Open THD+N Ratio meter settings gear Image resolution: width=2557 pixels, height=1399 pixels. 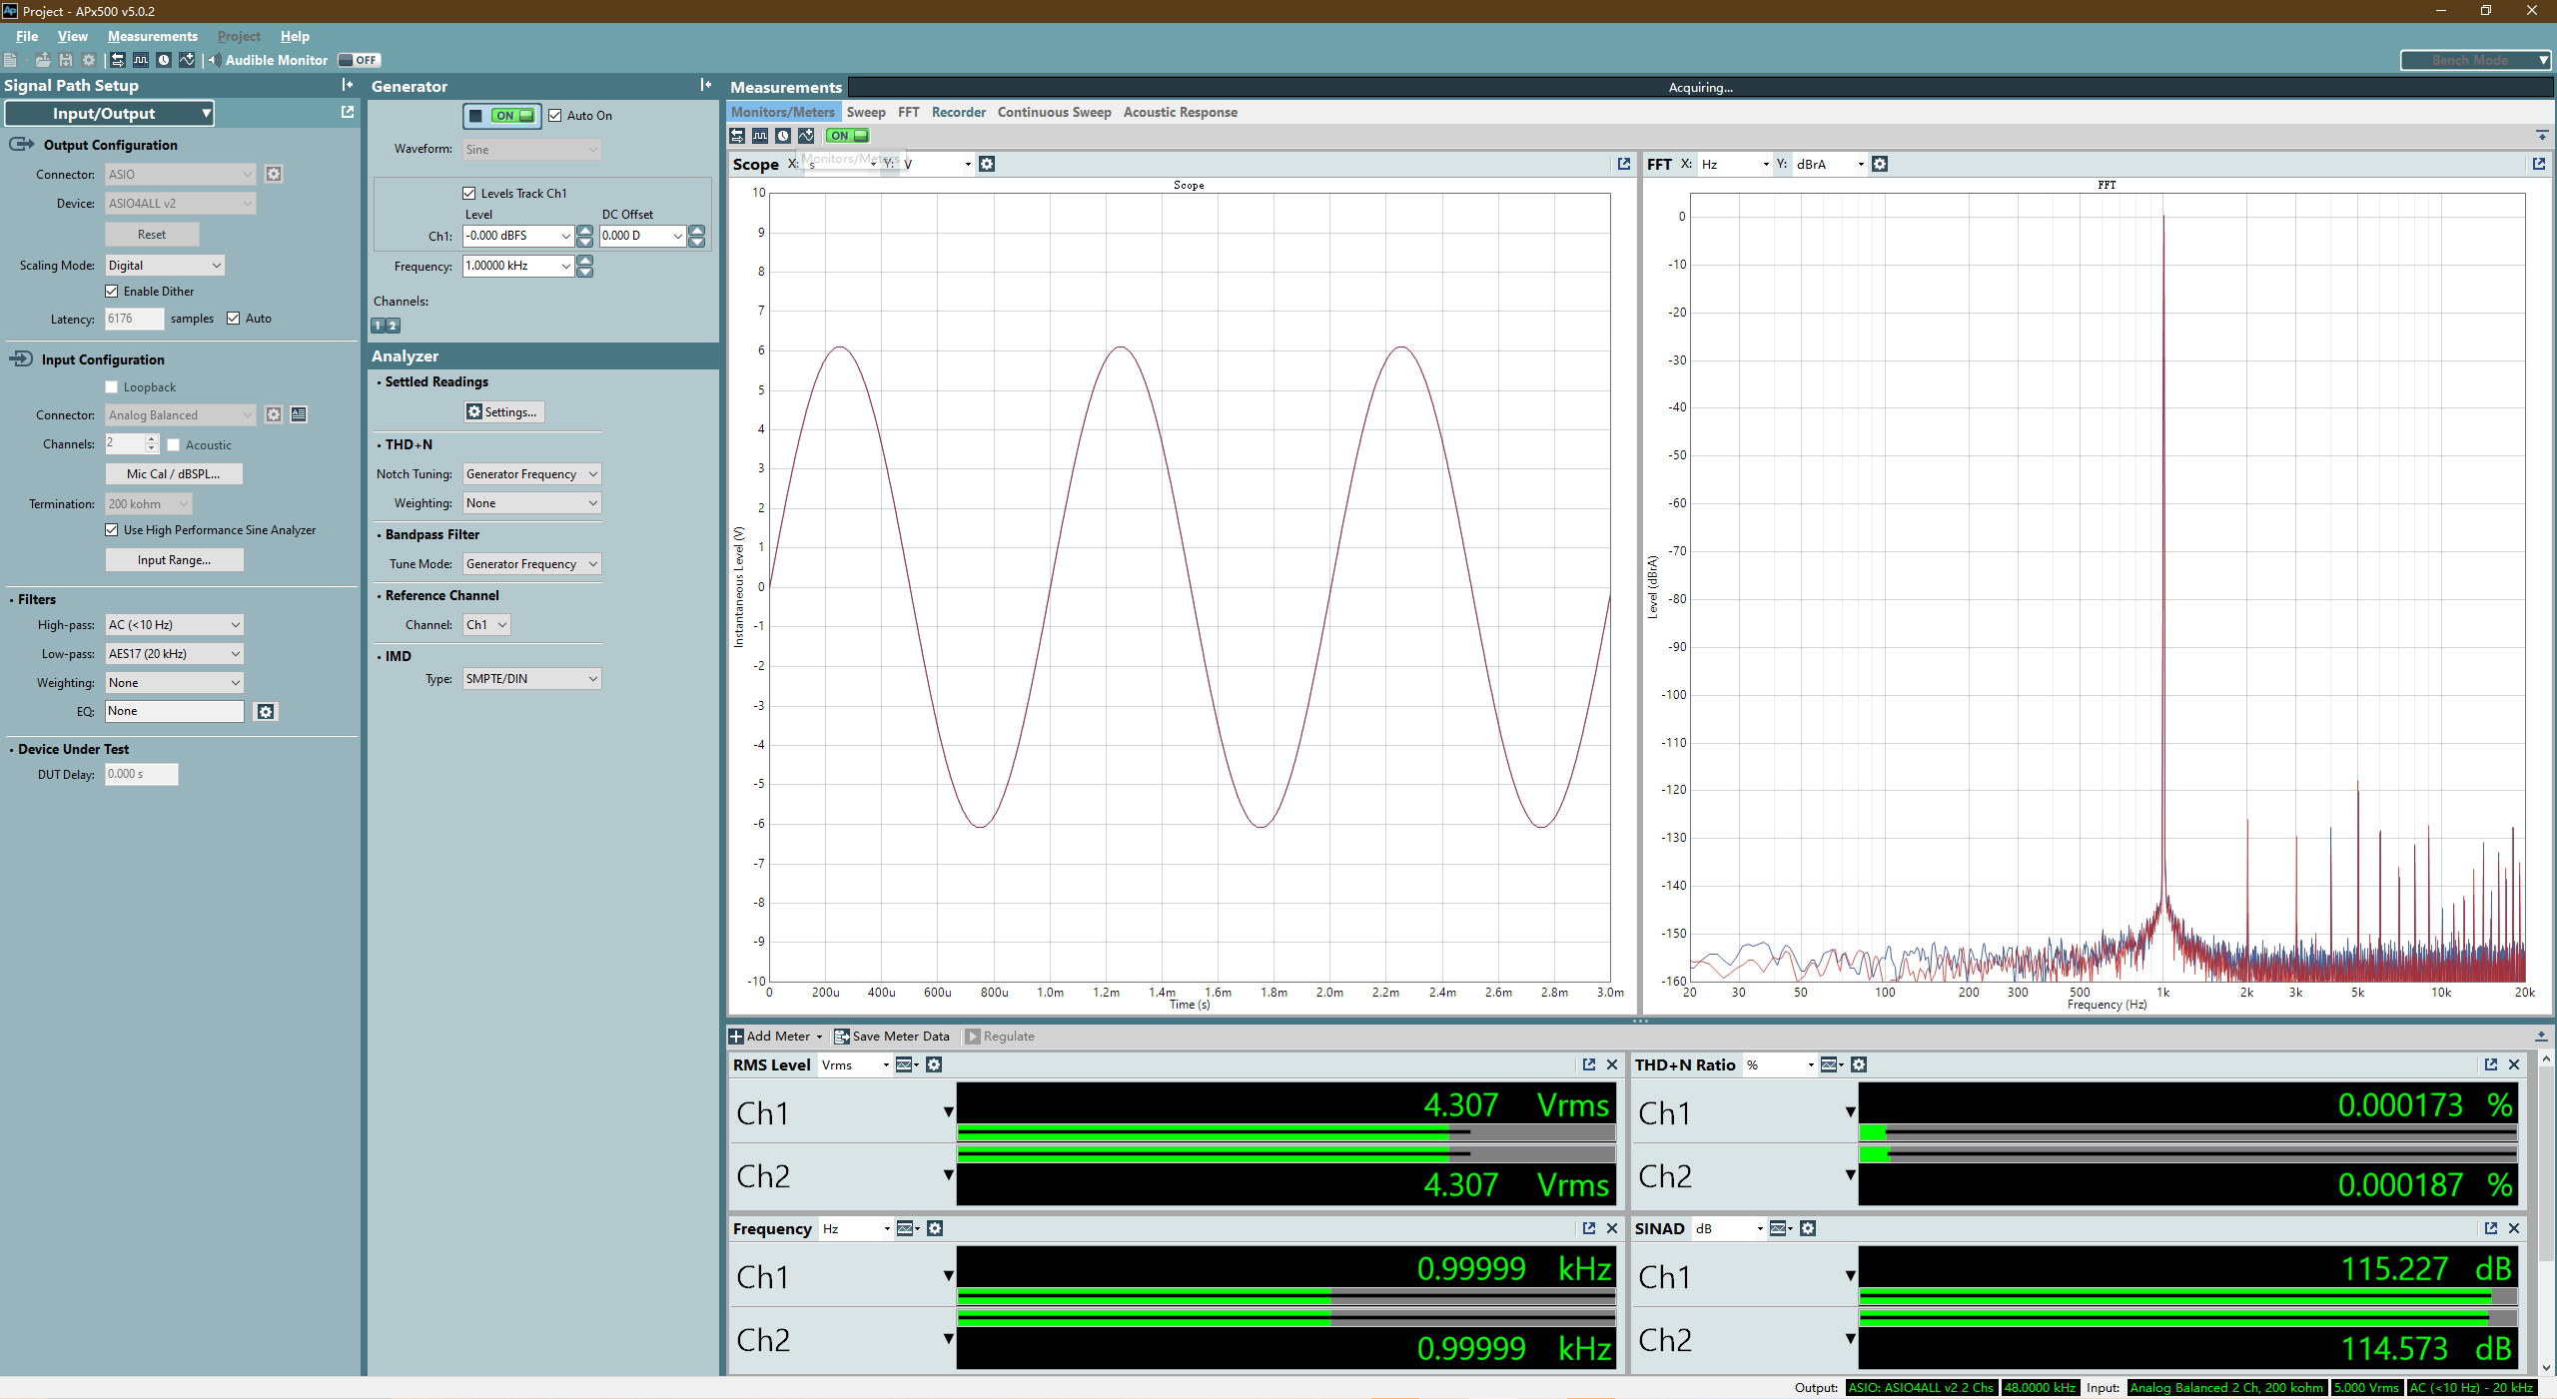(1859, 1064)
